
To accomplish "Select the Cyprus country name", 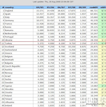I will tap(8, 86).
